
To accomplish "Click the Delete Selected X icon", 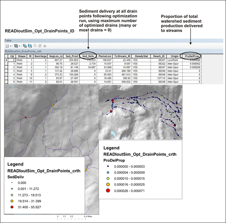I will pos(45,46).
